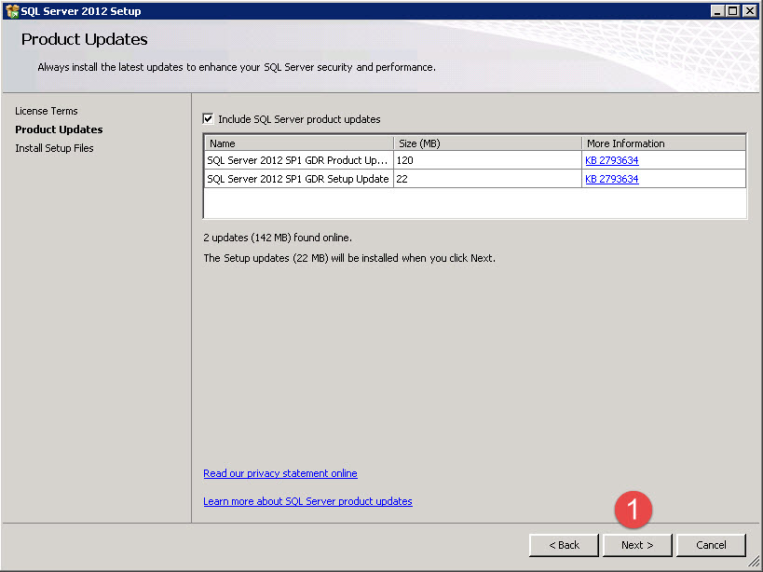This screenshot has height=572, width=763.
Task: Select License Terms step in sidebar
Action: tap(47, 111)
